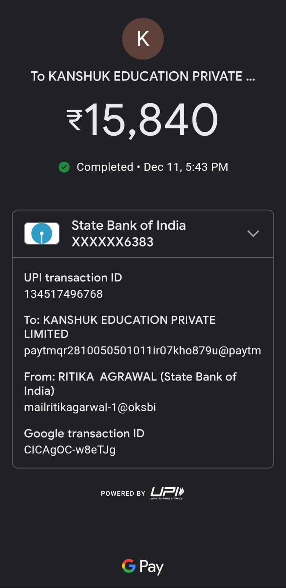Click the UPI transaction ID label
The width and height of the screenshot is (286, 588).
click(73, 277)
